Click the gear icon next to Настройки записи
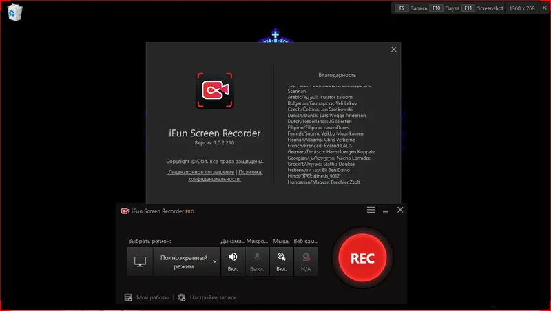Viewport: 551px width, 311px height. 181,297
